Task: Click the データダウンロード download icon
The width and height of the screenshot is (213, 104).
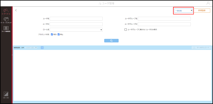Action: [194, 48]
